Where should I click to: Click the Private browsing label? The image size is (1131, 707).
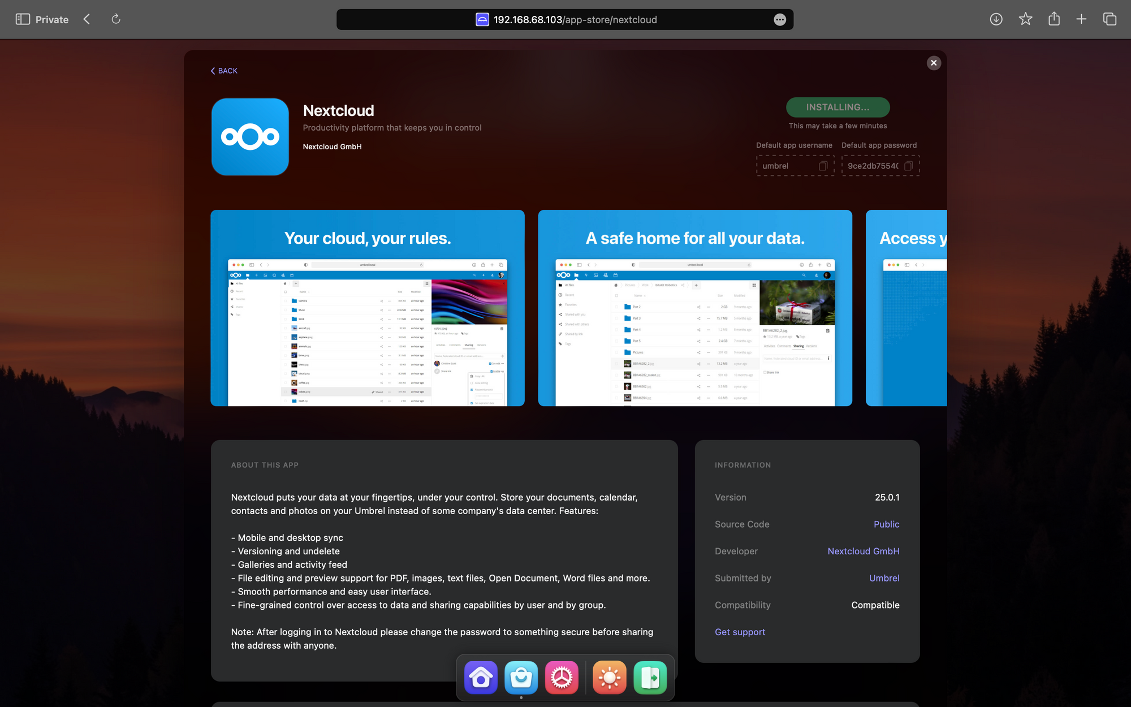coord(52,20)
